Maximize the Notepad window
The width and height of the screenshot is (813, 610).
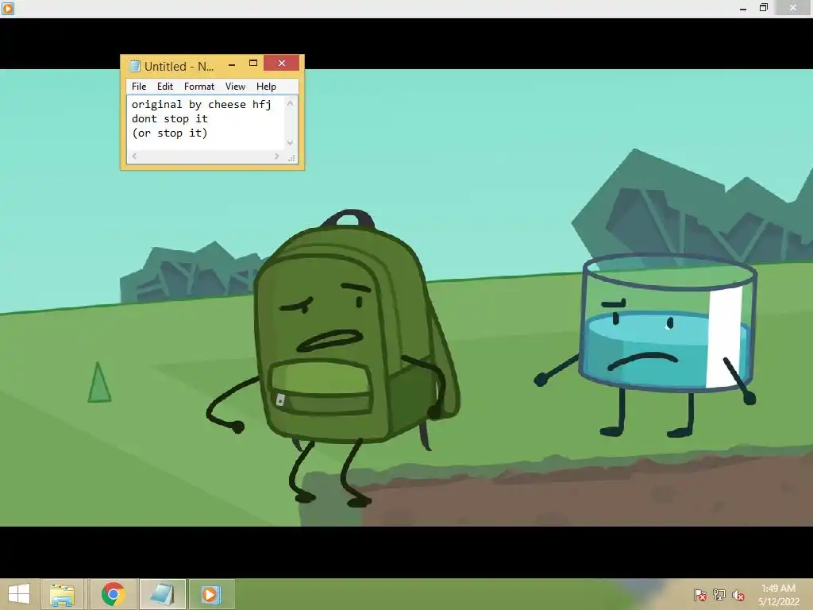click(x=253, y=64)
